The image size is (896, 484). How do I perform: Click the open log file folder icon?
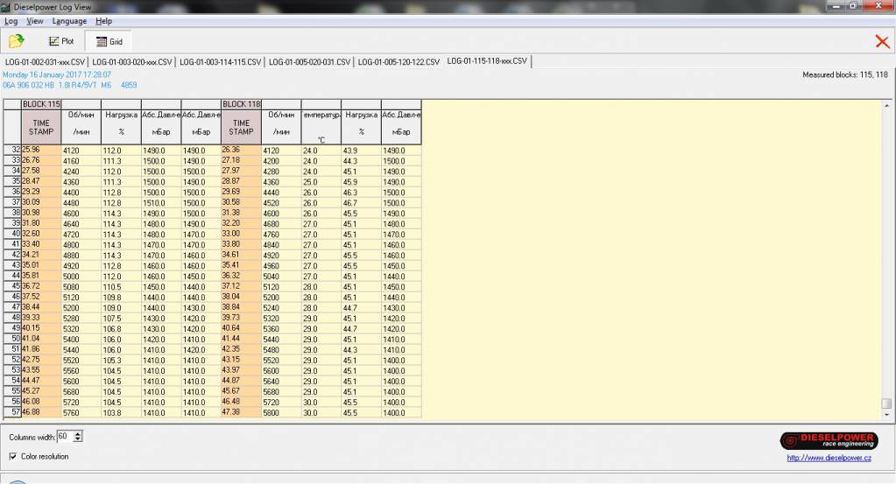point(17,41)
